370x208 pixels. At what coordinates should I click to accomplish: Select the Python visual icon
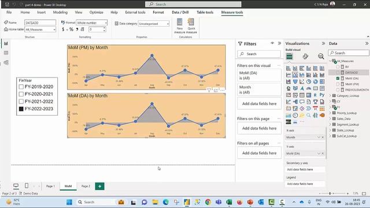[x=322, y=95]
